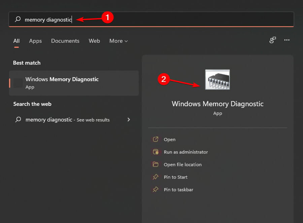Click the Pin to taskbar pin icon
303x223 pixels.
point(156,189)
